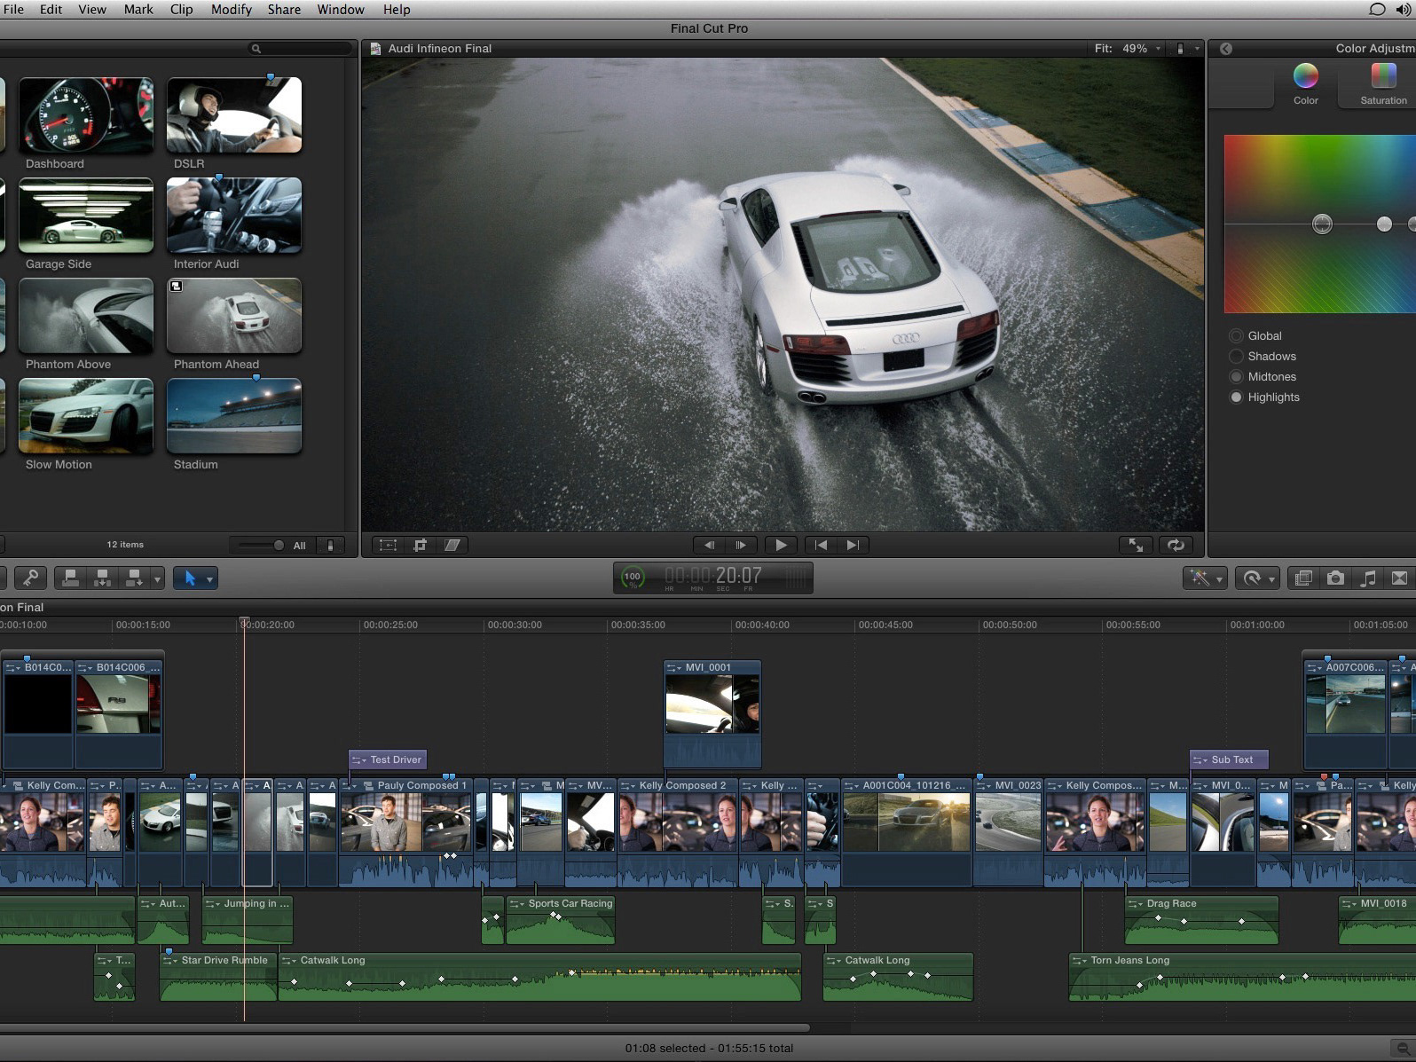
Task: Open the keyword editor key icon
Action: pos(30,578)
